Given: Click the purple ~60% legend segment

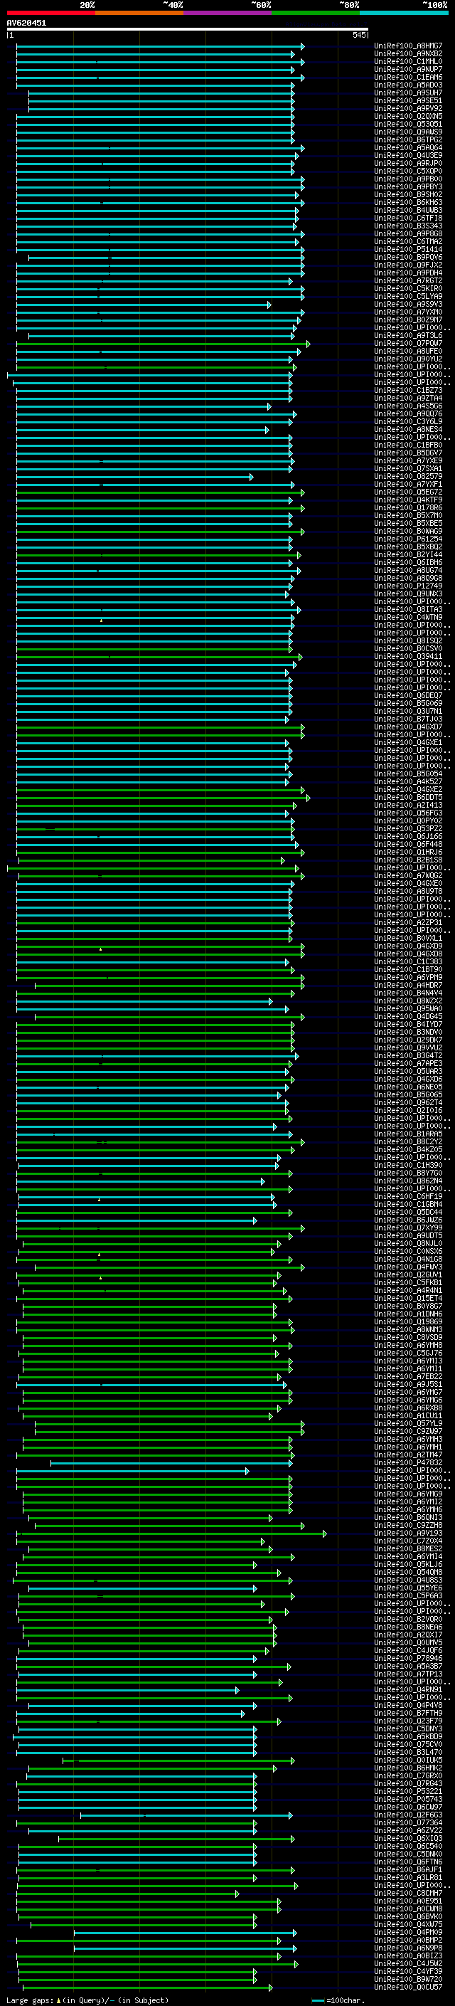Looking at the screenshot, I should click(x=228, y=13).
